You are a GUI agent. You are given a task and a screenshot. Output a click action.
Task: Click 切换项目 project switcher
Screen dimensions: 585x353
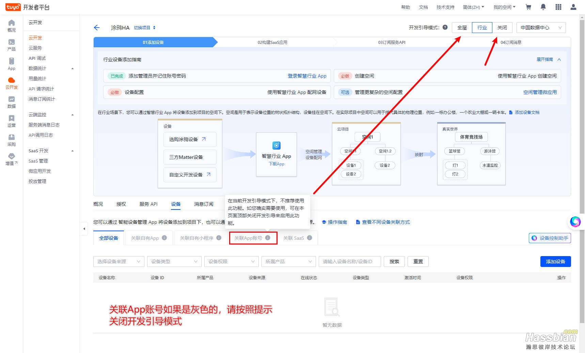tap(145, 28)
